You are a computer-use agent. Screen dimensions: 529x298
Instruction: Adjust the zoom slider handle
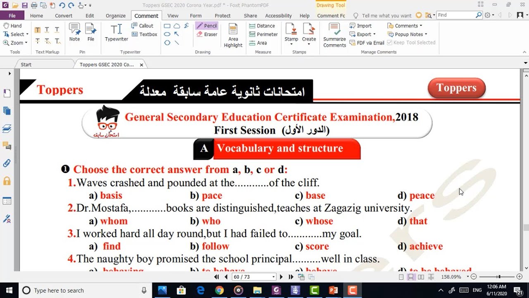pyautogui.click(x=499, y=277)
